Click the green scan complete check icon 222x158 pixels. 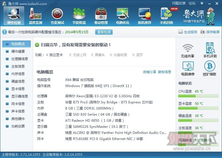pyautogui.click(x=37, y=45)
